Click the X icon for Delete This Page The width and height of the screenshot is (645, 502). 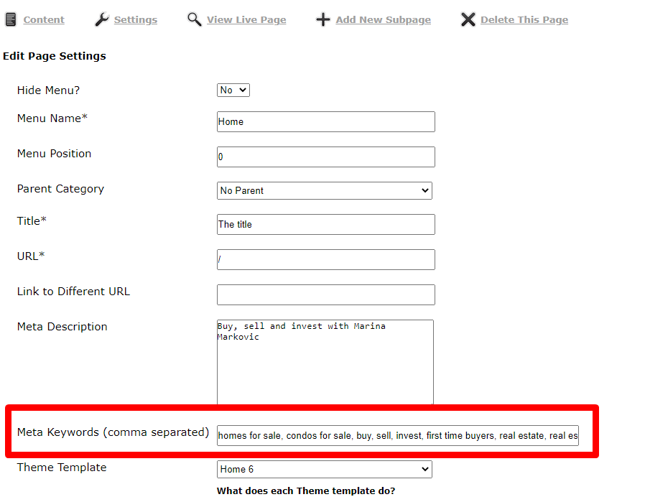pyautogui.click(x=468, y=19)
